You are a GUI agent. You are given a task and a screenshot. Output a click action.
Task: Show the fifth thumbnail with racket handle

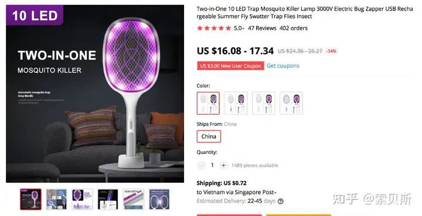coord(134,199)
